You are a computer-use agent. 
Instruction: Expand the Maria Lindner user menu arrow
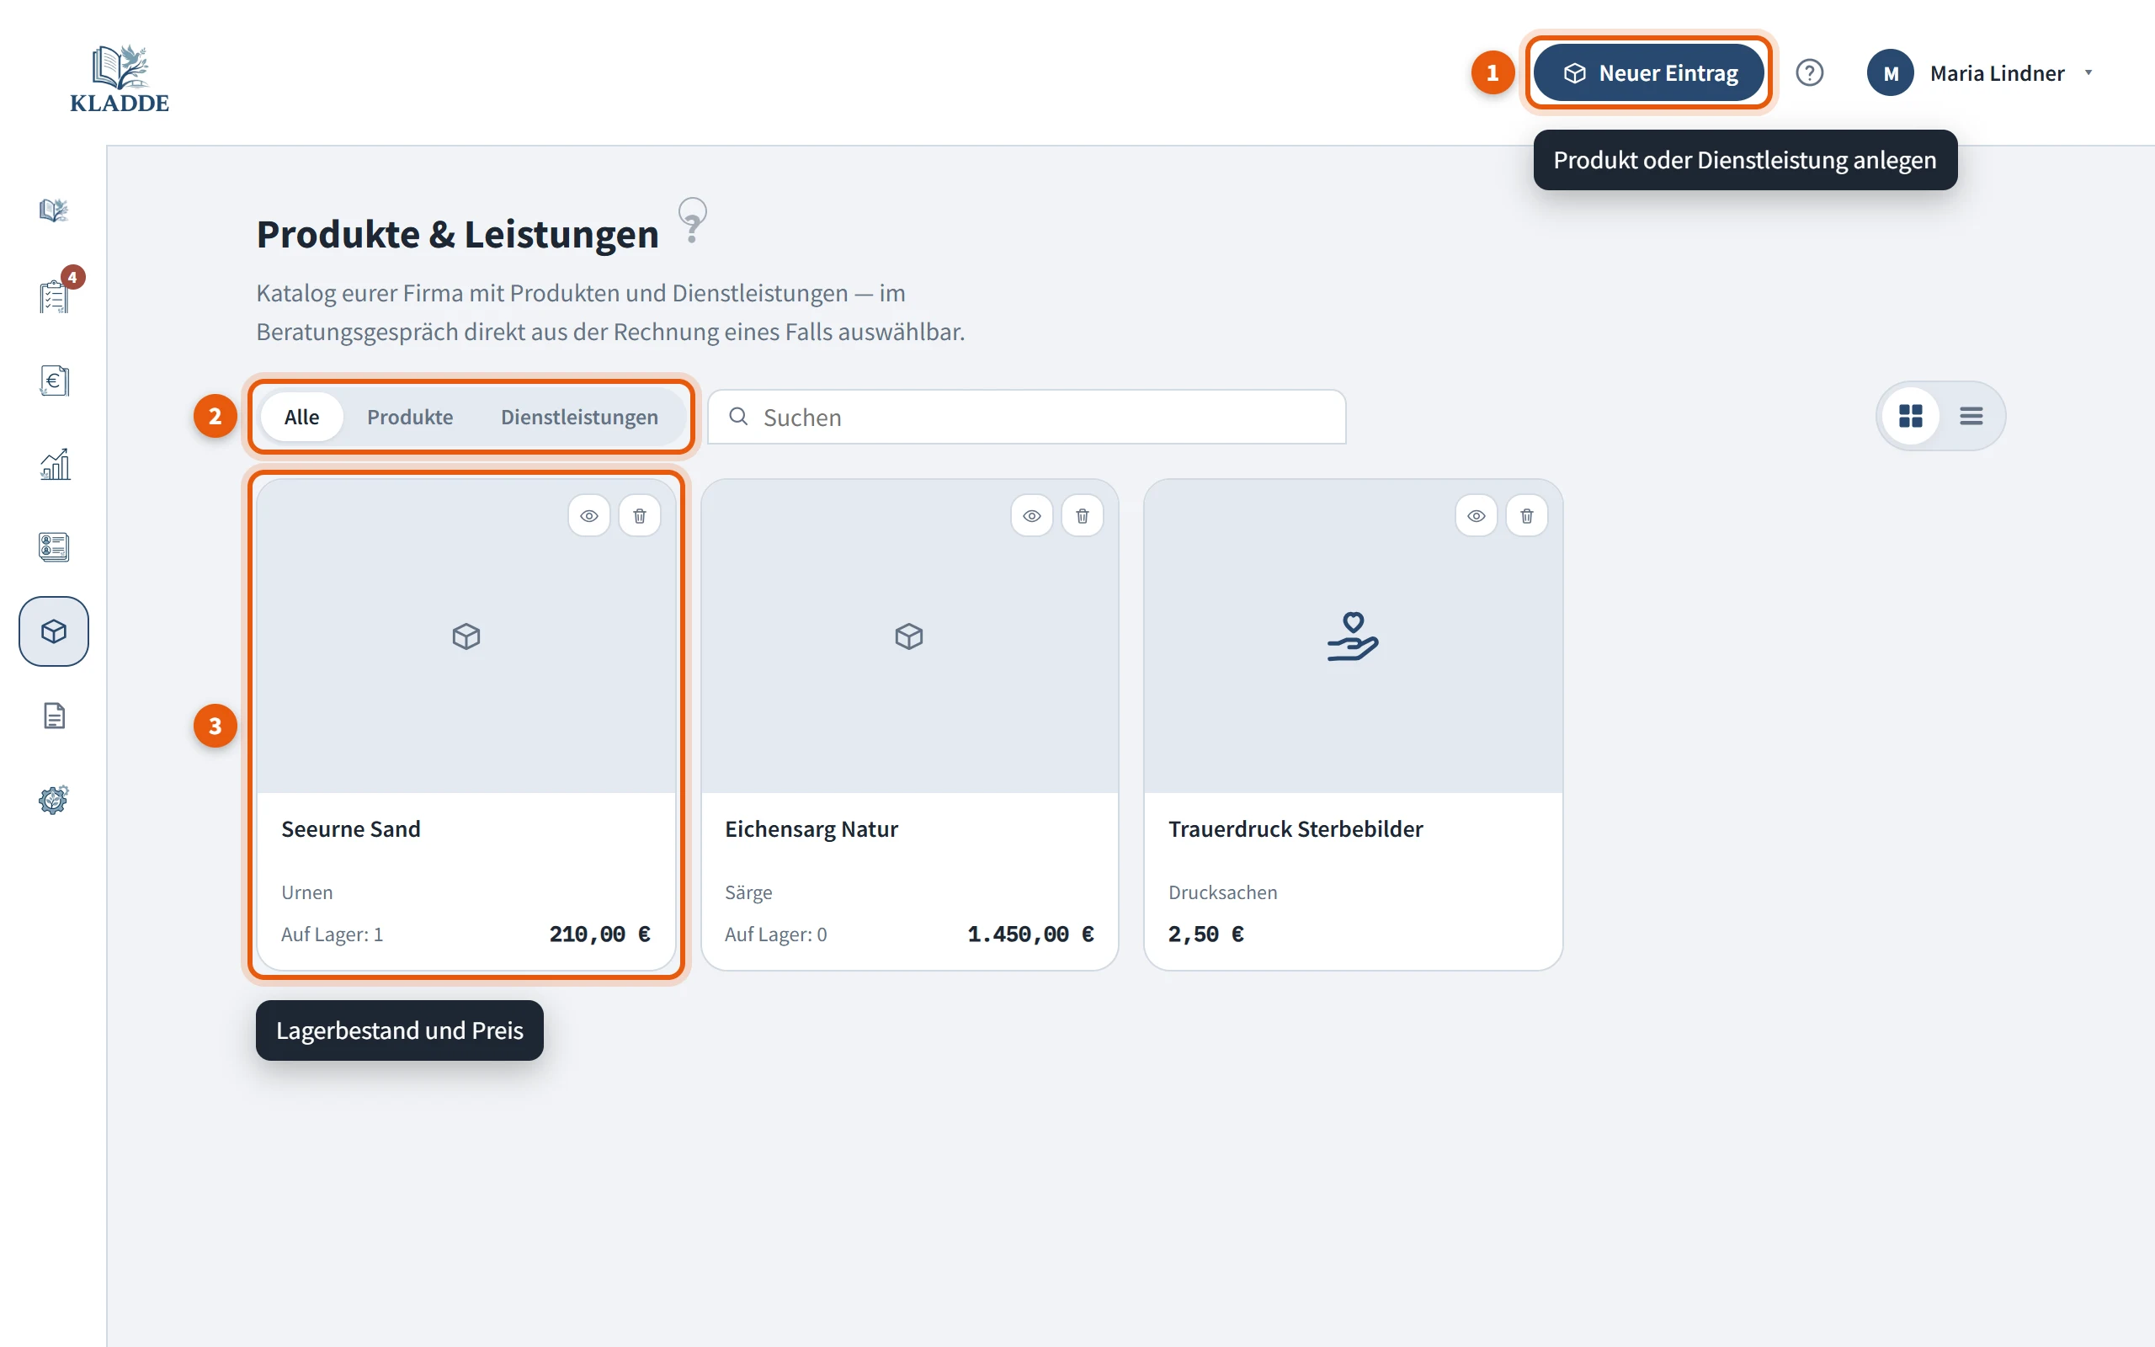click(x=2088, y=73)
